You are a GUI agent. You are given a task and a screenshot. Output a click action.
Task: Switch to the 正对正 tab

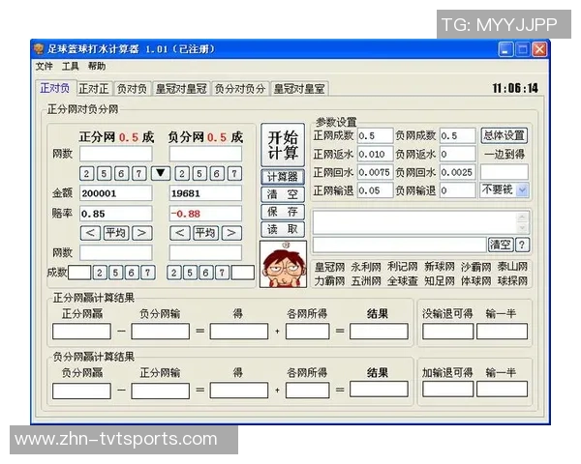coord(93,89)
